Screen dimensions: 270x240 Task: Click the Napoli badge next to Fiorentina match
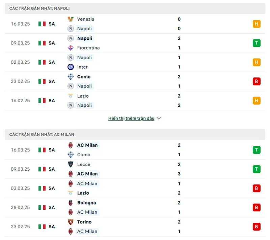click(71, 38)
